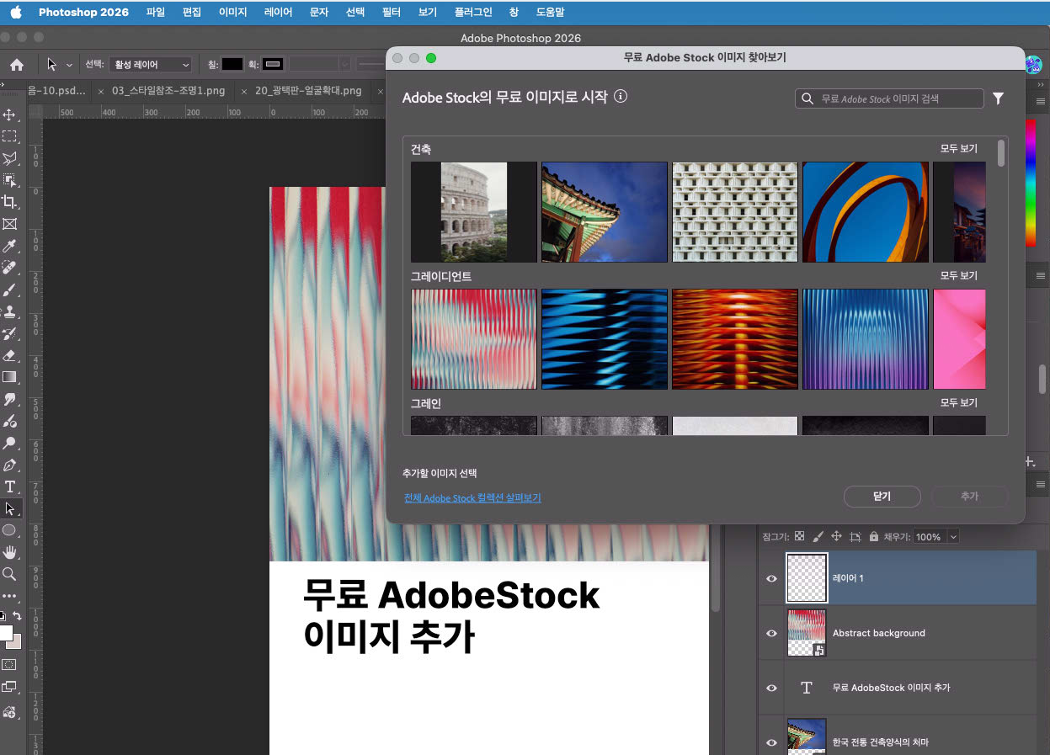Open the plus dropdown above Layers panel
Image resolution: width=1050 pixels, height=755 pixels.
point(1029,461)
